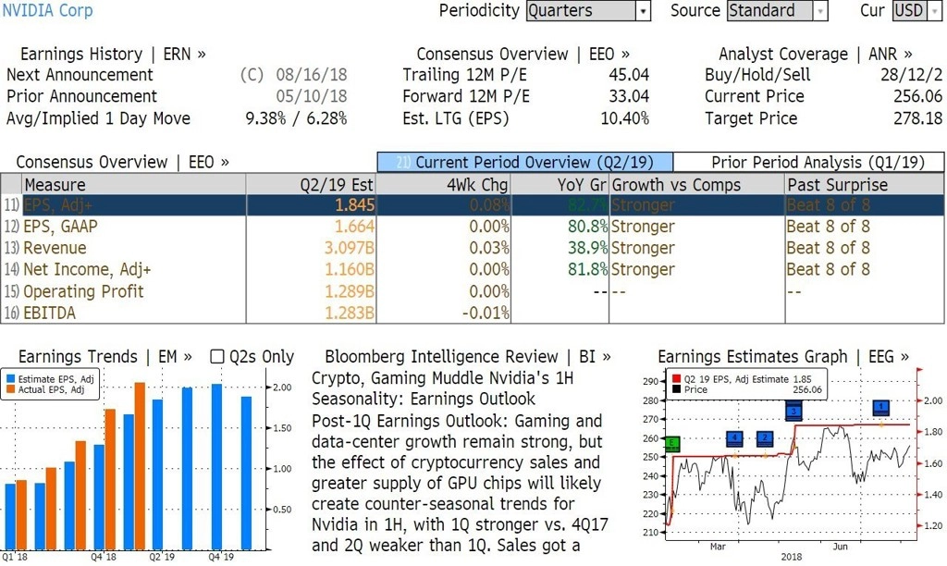
Task: Open Earnings Trends EM link
Action: point(105,357)
